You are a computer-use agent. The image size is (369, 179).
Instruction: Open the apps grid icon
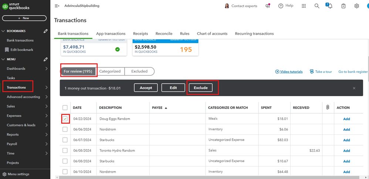click(304, 6)
